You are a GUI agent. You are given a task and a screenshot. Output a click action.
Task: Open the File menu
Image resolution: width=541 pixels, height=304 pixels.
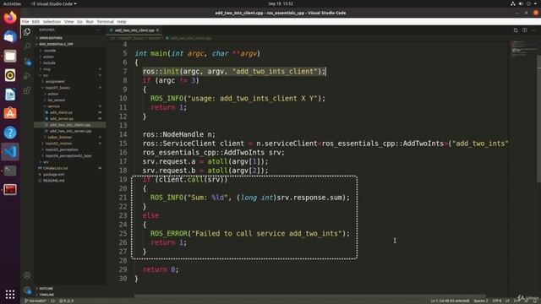pyautogui.click(x=25, y=22)
